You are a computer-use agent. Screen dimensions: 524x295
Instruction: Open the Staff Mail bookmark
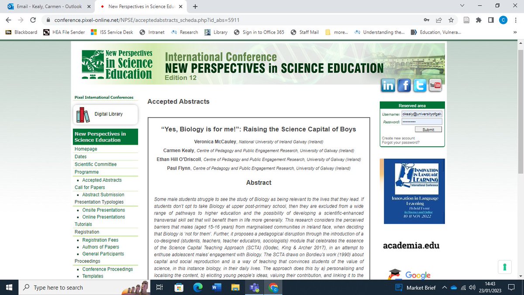[x=304, y=32]
